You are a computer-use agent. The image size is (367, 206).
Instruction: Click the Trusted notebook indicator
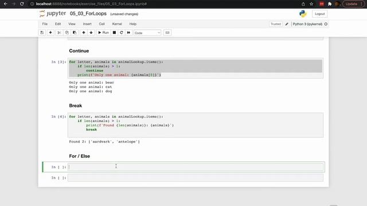pyautogui.click(x=276, y=24)
